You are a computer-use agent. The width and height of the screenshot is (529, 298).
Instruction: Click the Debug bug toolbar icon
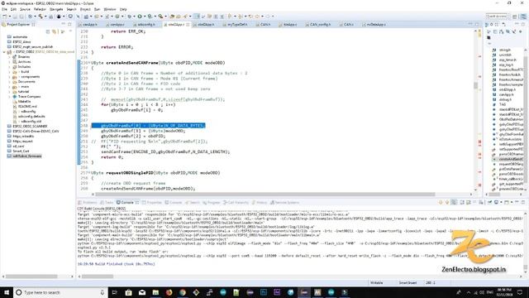[129, 17]
